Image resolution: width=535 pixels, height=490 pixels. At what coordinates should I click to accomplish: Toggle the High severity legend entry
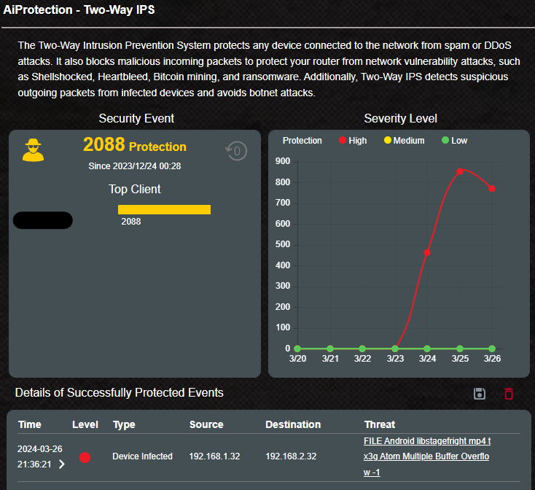[x=353, y=141]
